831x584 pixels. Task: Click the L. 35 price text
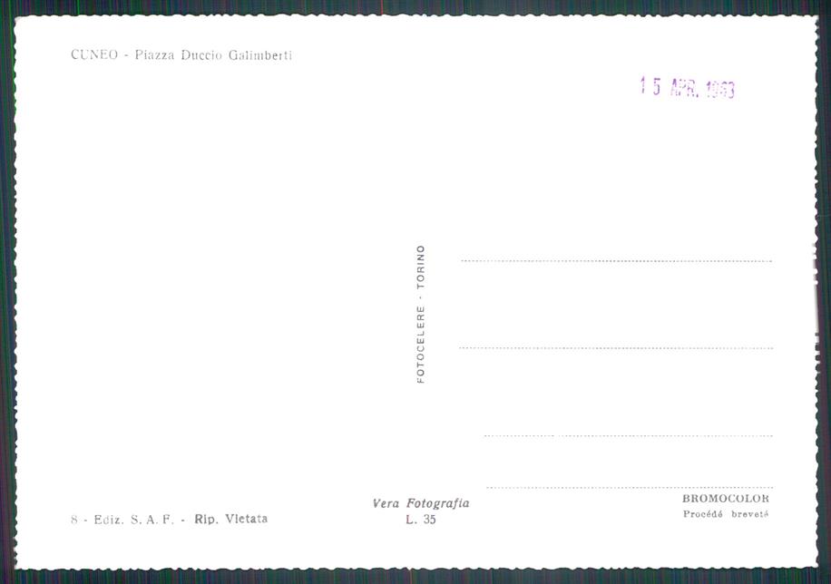coord(421,520)
